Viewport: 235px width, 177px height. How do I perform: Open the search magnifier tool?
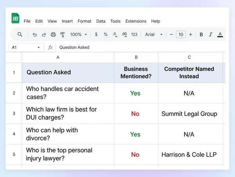tap(20, 34)
